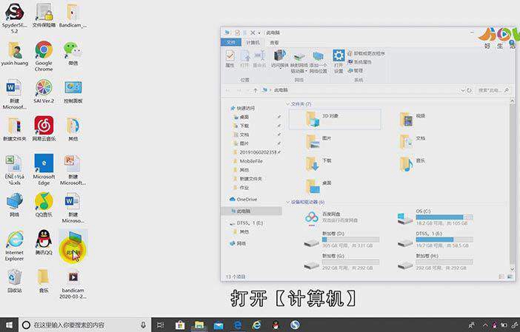This screenshot has height=332, width=520.
Task: Select MobileFile in the navigation pane
Action: pos(248,161)
